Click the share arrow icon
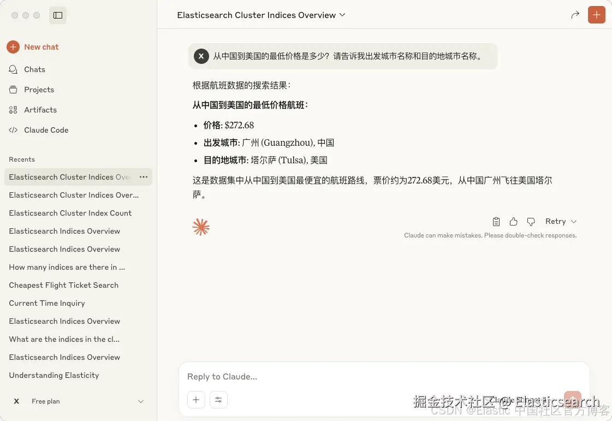The image size is (612, 421). tap(575, 15)
